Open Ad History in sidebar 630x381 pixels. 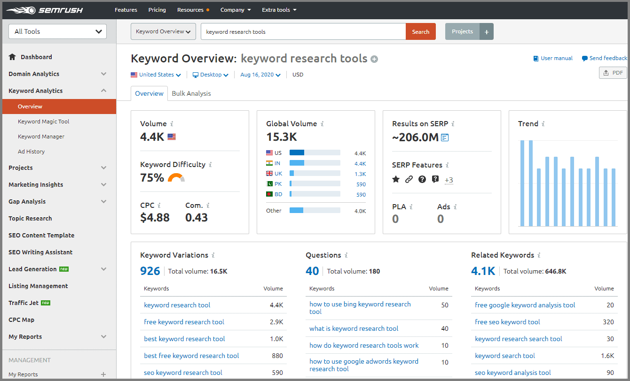click(31, 152)
